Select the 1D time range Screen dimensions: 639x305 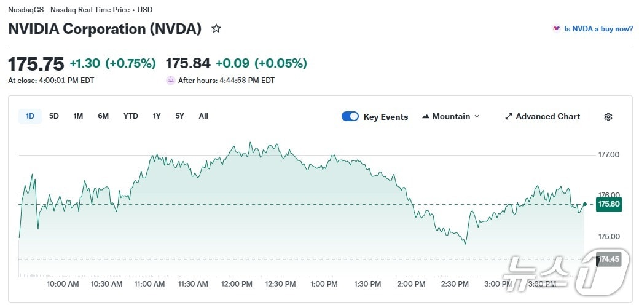30,116
